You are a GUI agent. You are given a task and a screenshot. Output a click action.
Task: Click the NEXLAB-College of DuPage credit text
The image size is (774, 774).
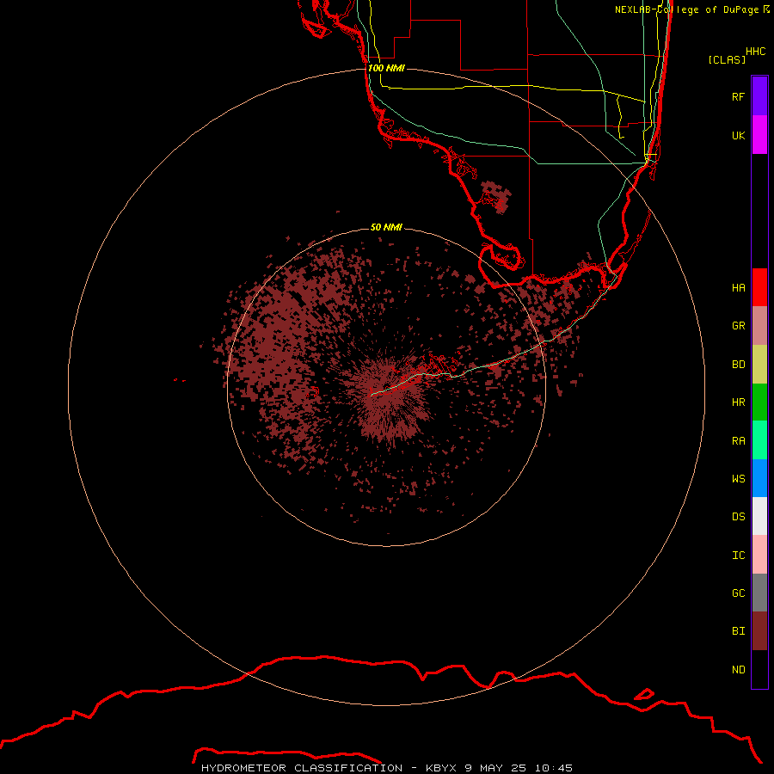coord(692,9)
